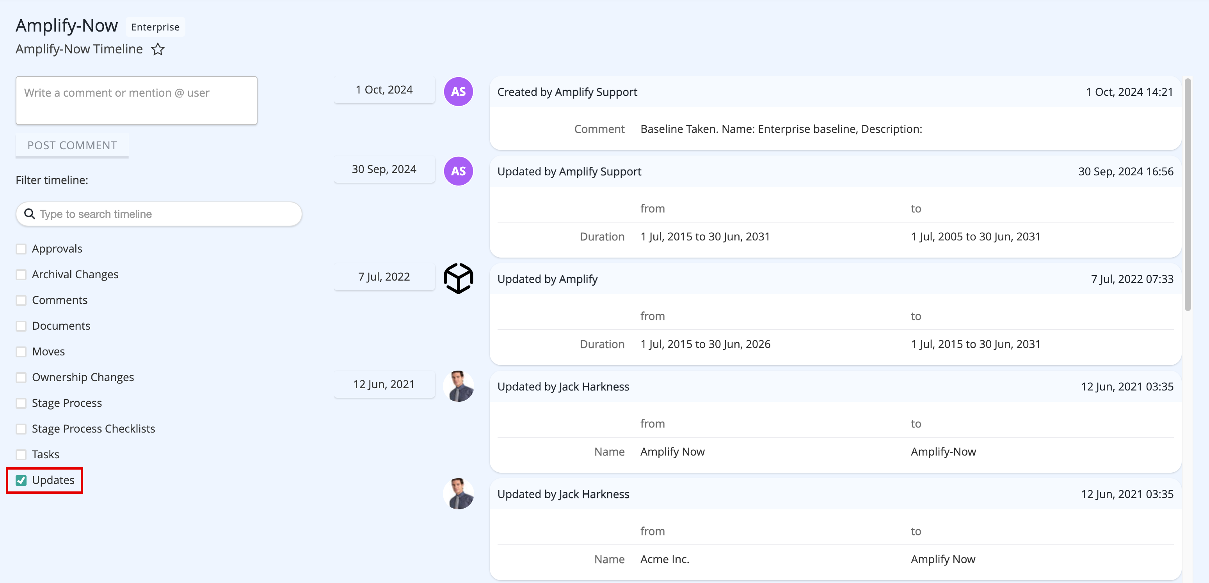Click the Acme Inc. old name value

click(665, 559)
